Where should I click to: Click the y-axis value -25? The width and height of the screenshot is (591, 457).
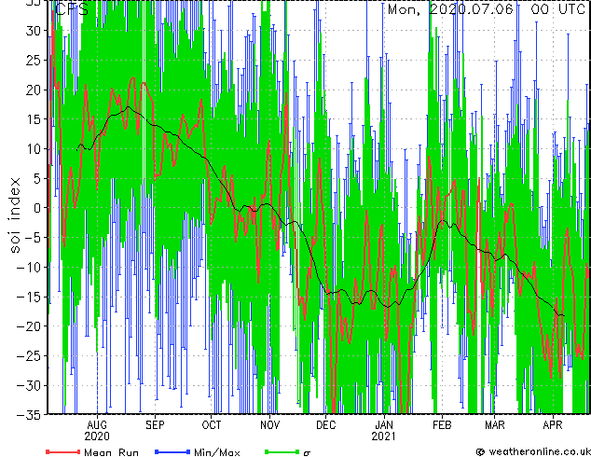[x=29, y=355]
